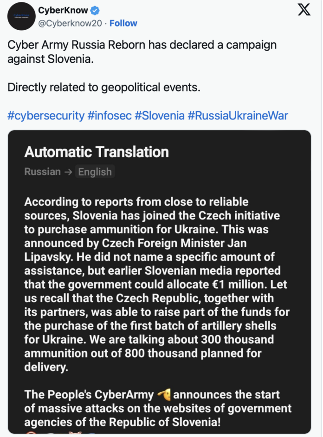Click the line 'Directly related to geopolitical events.'

pyautogui.click(x=104, y=87)
